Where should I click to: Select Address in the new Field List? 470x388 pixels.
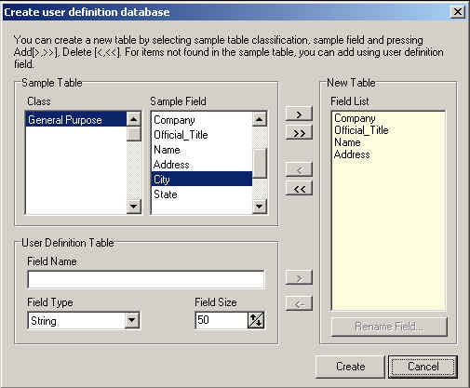click(352, 154)
